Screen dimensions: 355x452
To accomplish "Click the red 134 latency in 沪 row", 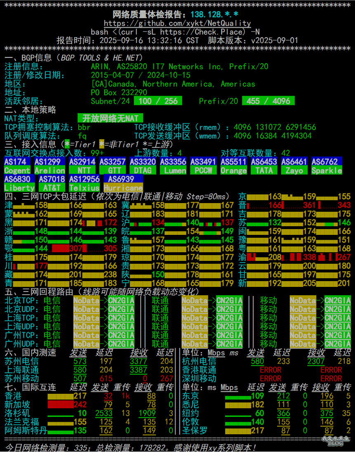I will pos(158,222).
